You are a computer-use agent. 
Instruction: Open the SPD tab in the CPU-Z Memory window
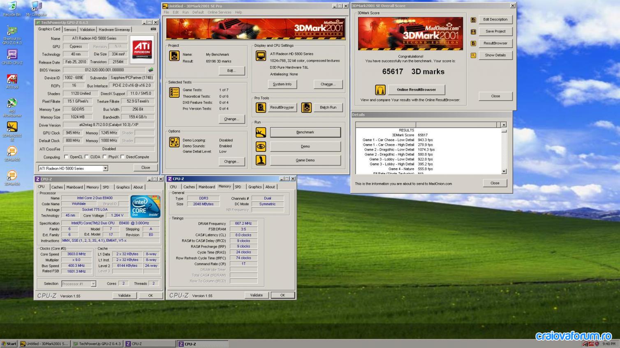point(238,187)
